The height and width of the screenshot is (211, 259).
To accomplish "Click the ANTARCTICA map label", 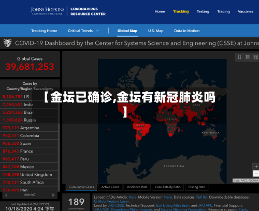I will (x=174, y=166).
